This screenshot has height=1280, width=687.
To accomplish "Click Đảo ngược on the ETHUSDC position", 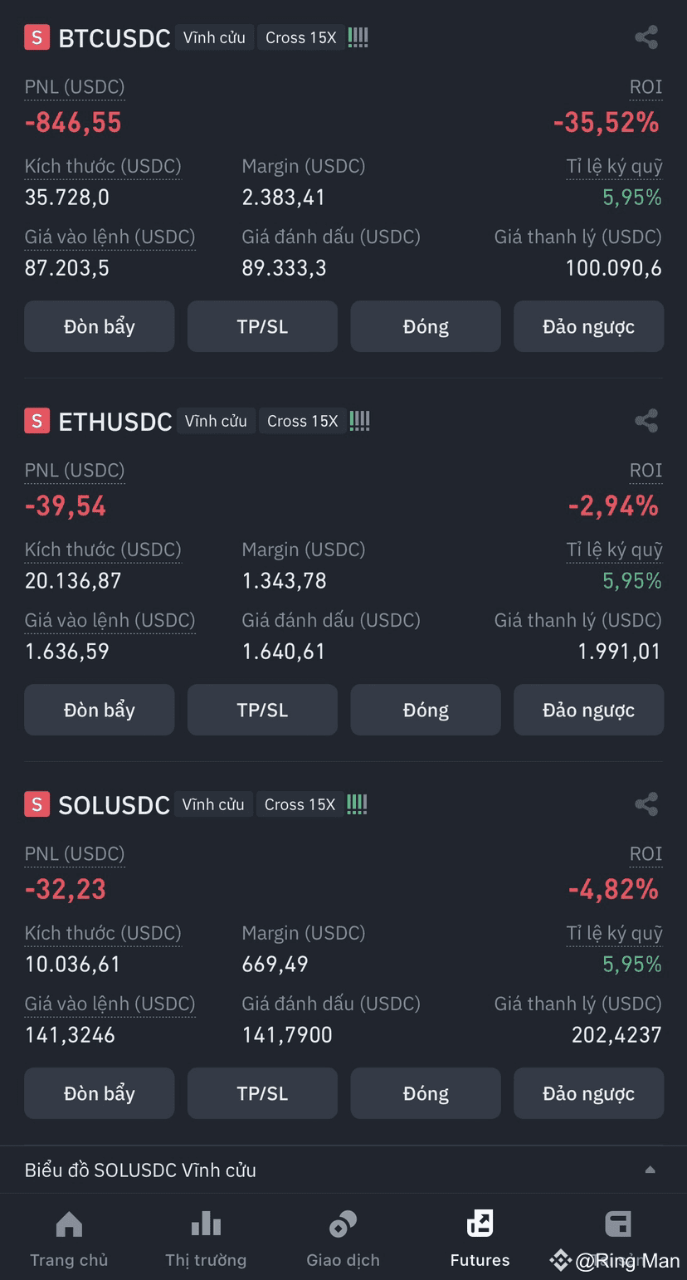I will click(588, 710).
